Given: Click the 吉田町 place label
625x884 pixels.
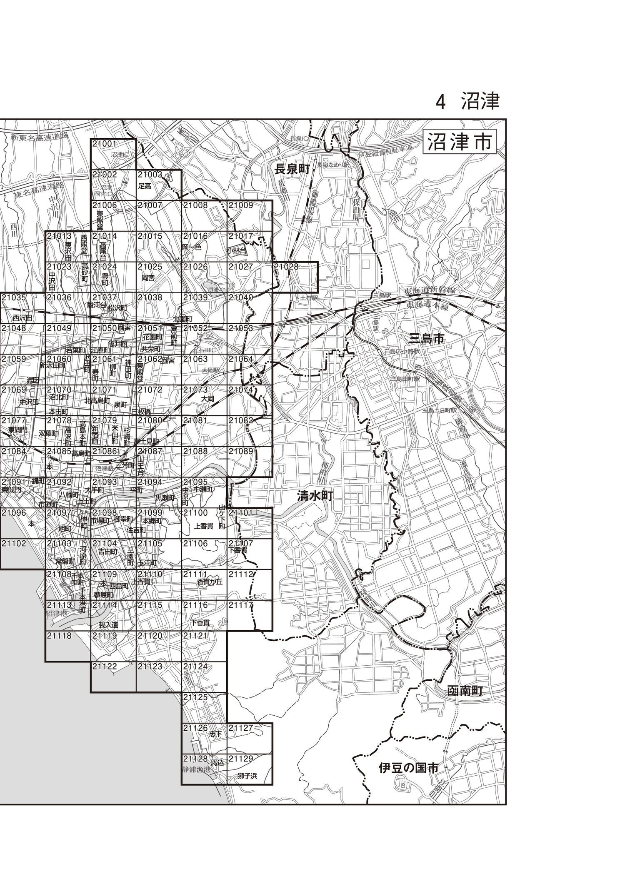Looking at the screenshot, I should 107,551.
